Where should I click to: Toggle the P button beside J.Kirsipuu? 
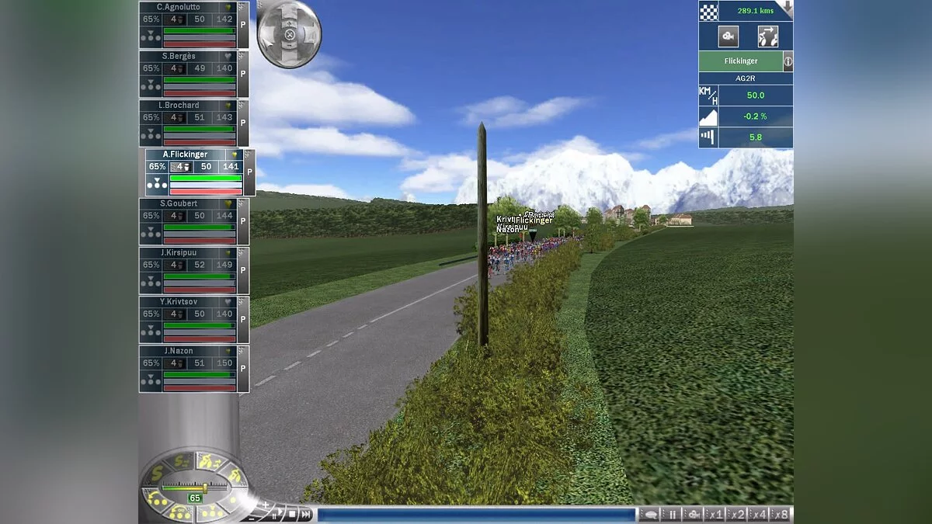[243, 269]
